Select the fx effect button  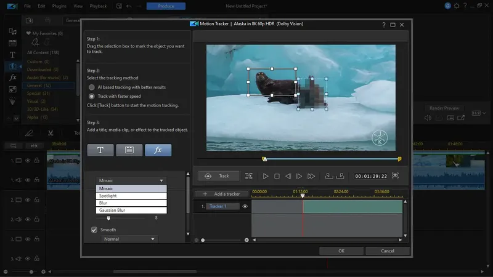point(158,150)
